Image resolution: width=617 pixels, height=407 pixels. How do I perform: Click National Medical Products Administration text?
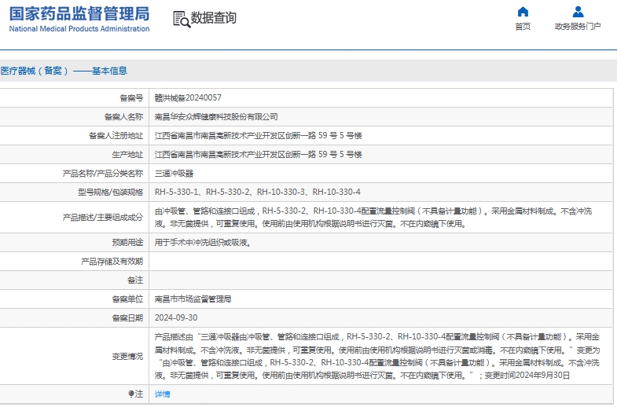(x=79, y=29)
